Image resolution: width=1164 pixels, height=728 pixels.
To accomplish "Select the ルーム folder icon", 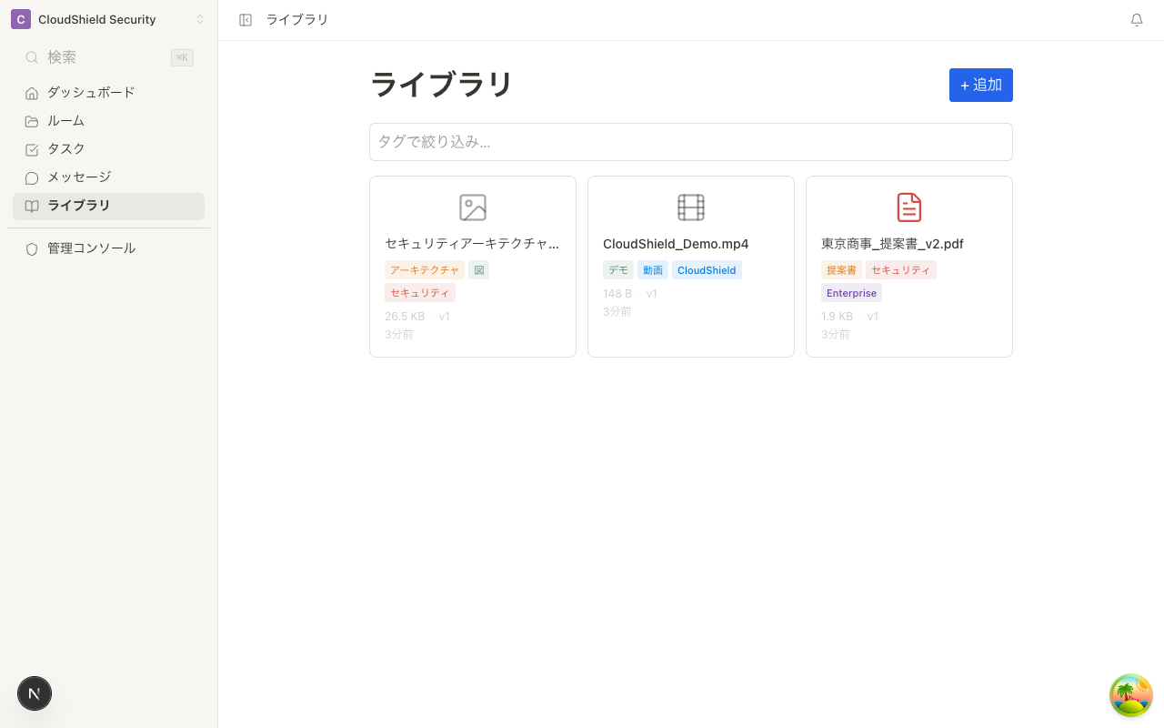I will pos(32,120).
